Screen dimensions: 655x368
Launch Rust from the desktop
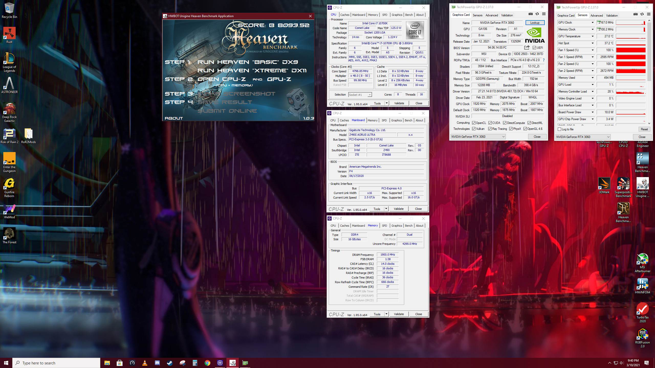[9, 35]
